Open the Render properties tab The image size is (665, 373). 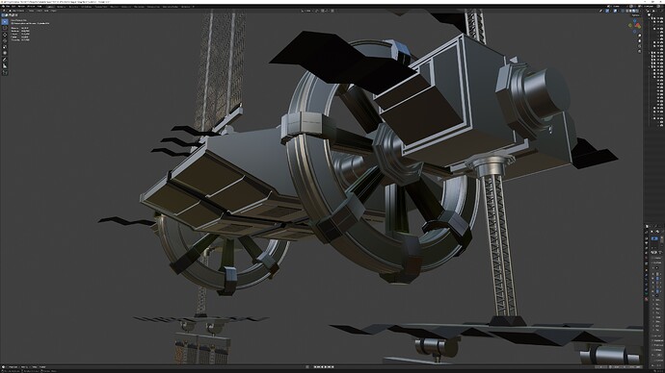point(647,238)
